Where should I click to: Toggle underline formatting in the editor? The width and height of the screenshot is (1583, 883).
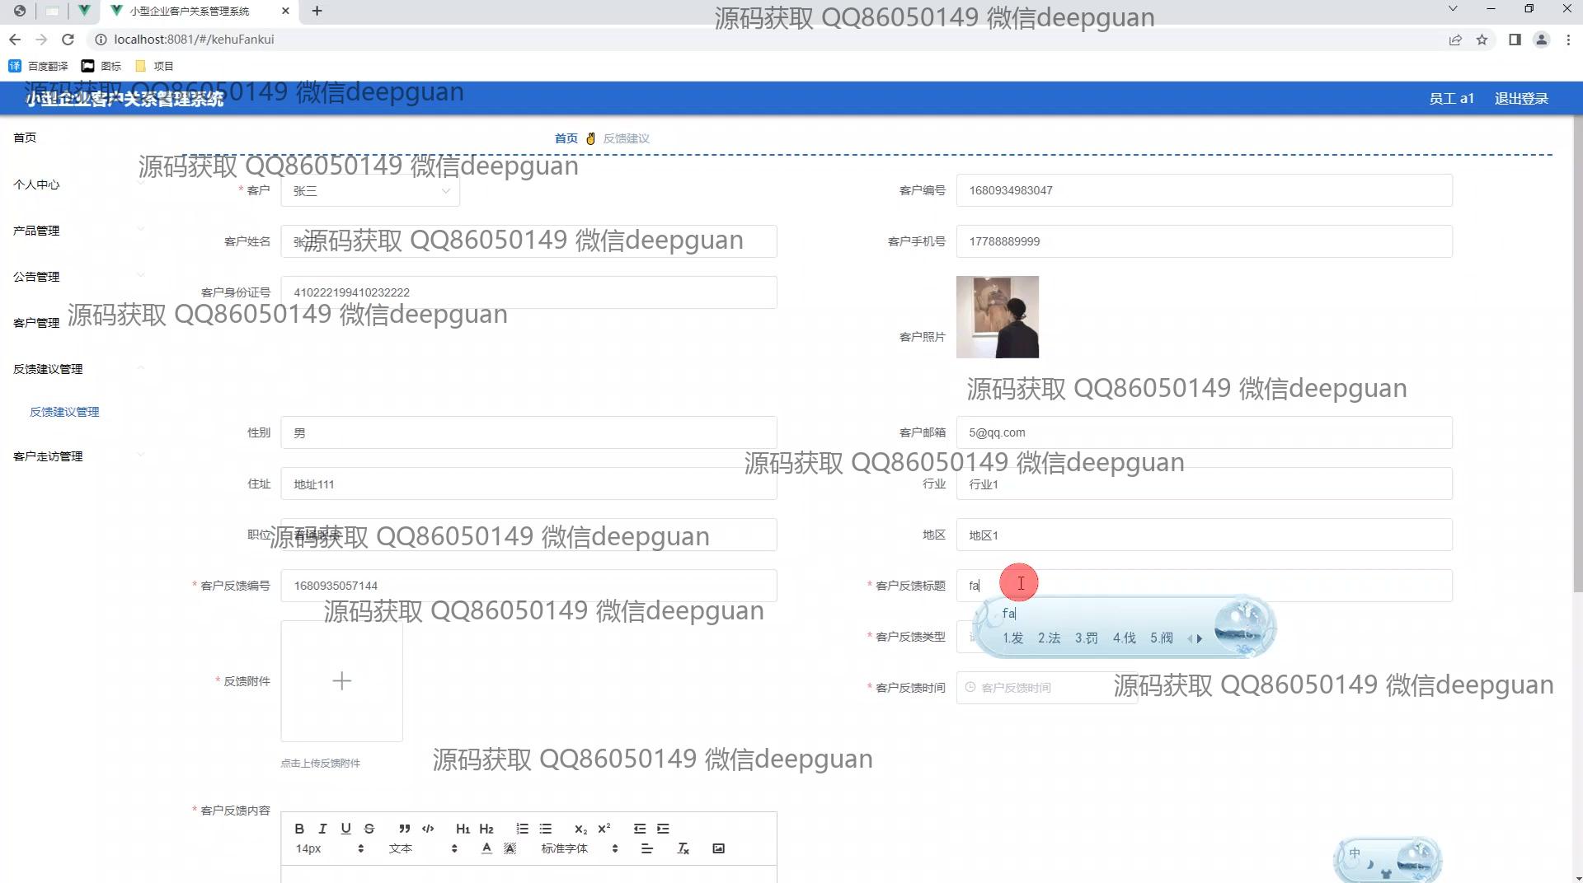point(345,829)
